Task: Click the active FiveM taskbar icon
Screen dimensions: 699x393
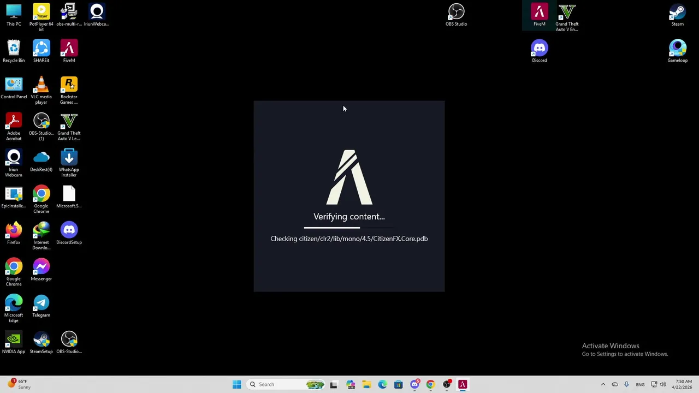Action: [463, 384]
